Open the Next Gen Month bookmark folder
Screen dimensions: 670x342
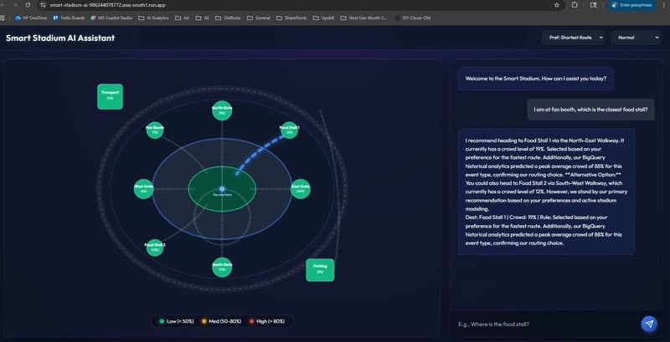[x=363, y=18]
